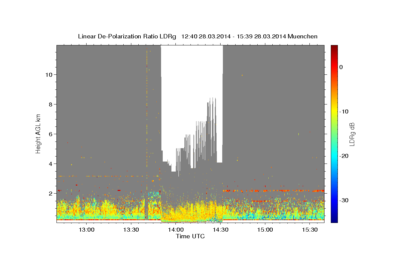Click the 'Time UTC' axis label
This screenshot has width=401, height=267.
click(190, 236)
